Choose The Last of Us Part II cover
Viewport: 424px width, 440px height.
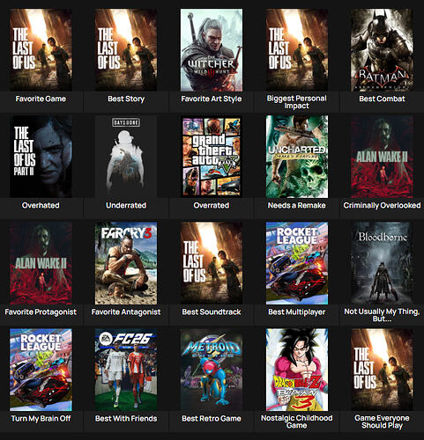[x=41, y=157]
